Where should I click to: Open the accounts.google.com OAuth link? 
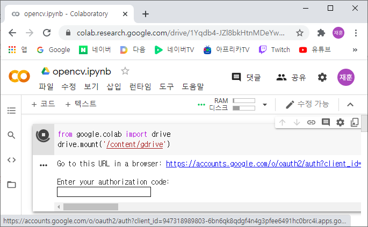click(263, 164)
